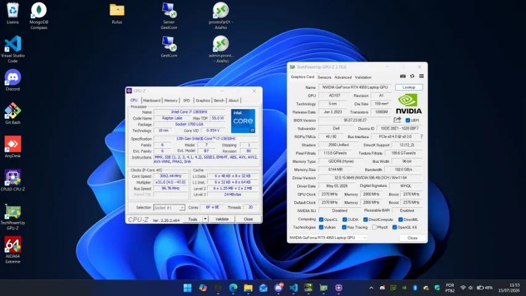Open File Explorer from the taskbar
Image resolution: width=526 pixels, height=296 pixels.
[x=249, y=287]
